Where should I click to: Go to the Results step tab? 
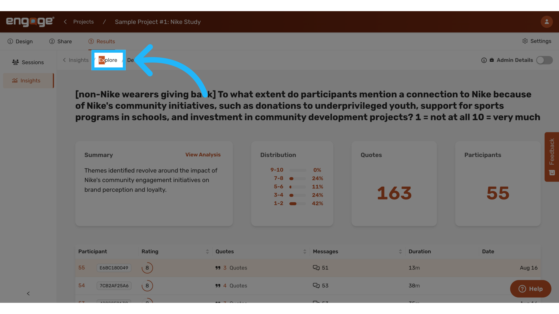pos(102,41)
